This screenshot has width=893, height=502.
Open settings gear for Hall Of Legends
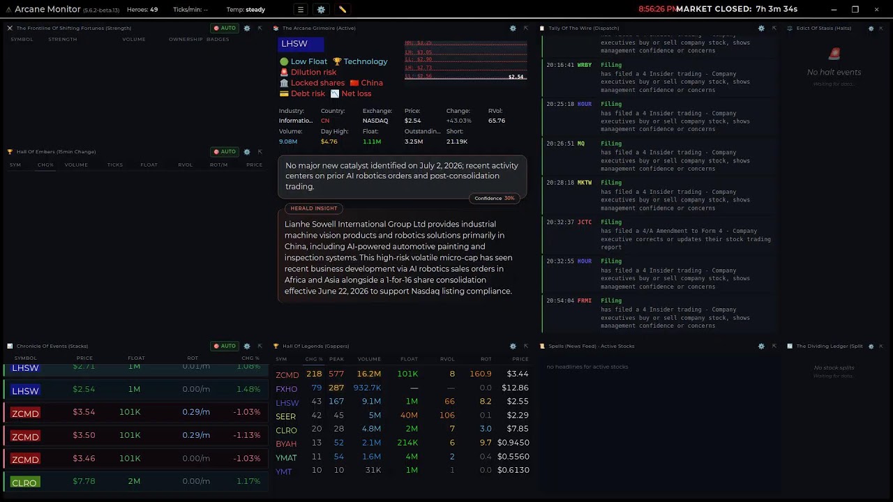513,346
